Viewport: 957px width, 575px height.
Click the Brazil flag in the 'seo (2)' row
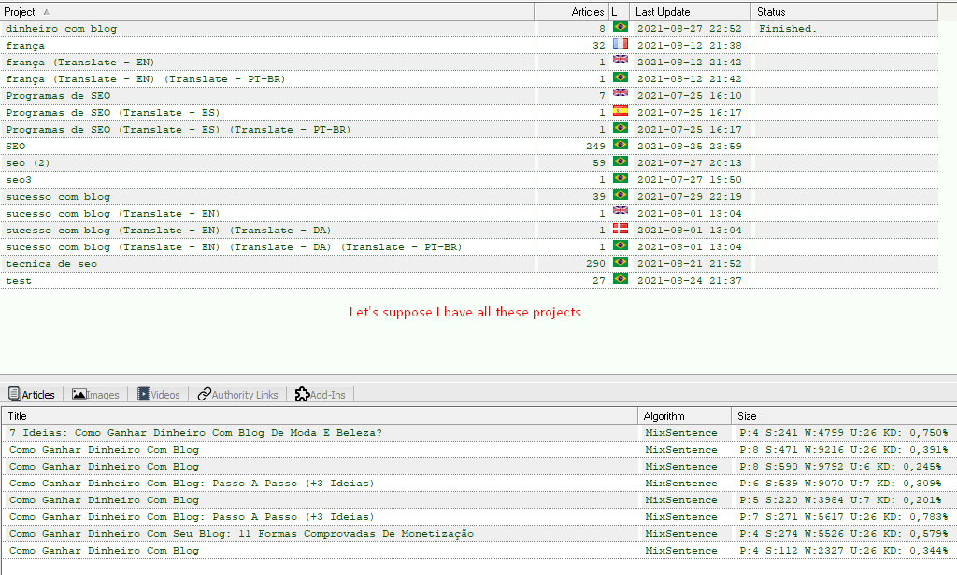pyautogui.click(x=621, y=161)
